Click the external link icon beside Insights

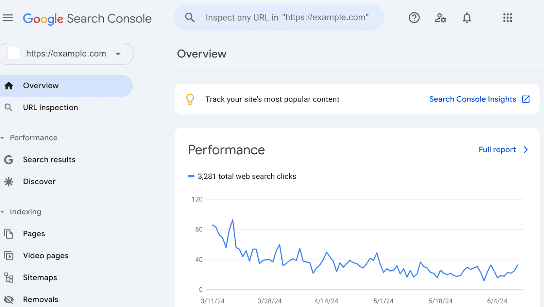pyautogui.click(x=526, y=99)
